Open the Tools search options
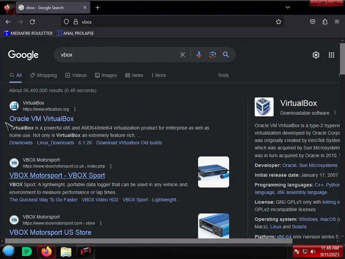The image size is (345, 259). click(x=223, y=75)
